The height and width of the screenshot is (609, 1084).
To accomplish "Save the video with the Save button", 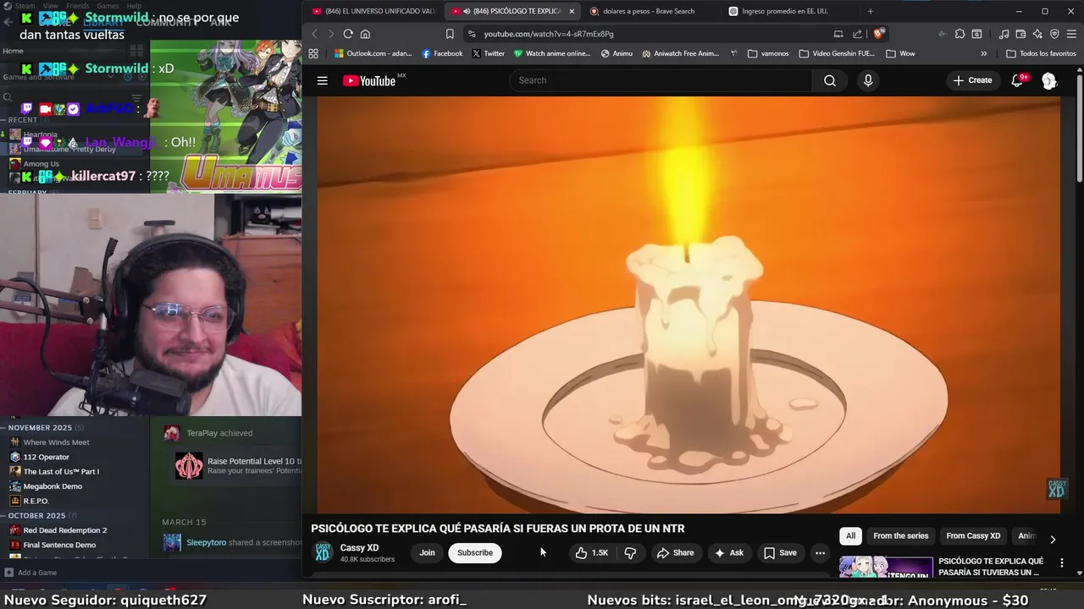I will tap(780, 552).
